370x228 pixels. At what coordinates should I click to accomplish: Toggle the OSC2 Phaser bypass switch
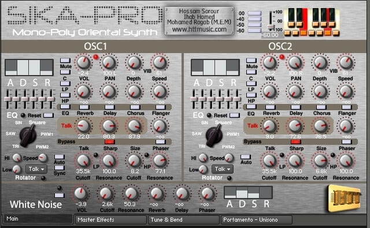pos(347,142)
